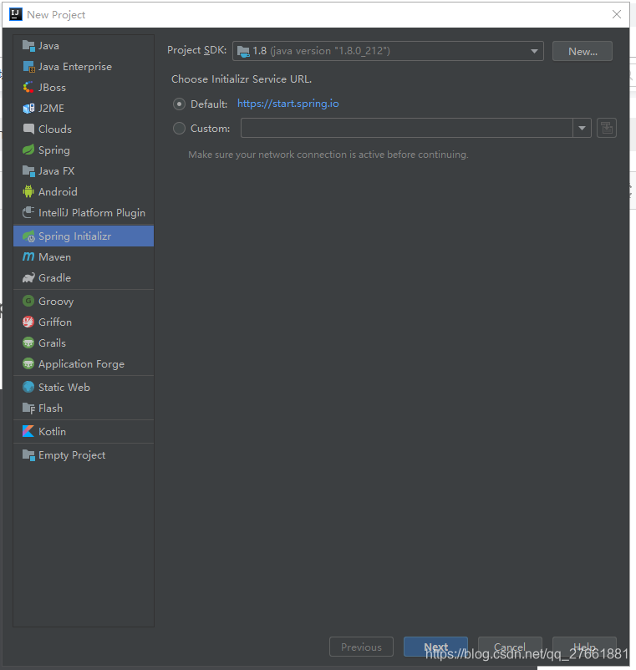636x670 pixels.
Task: Click the Cancel button
Action: coord(510,647)
